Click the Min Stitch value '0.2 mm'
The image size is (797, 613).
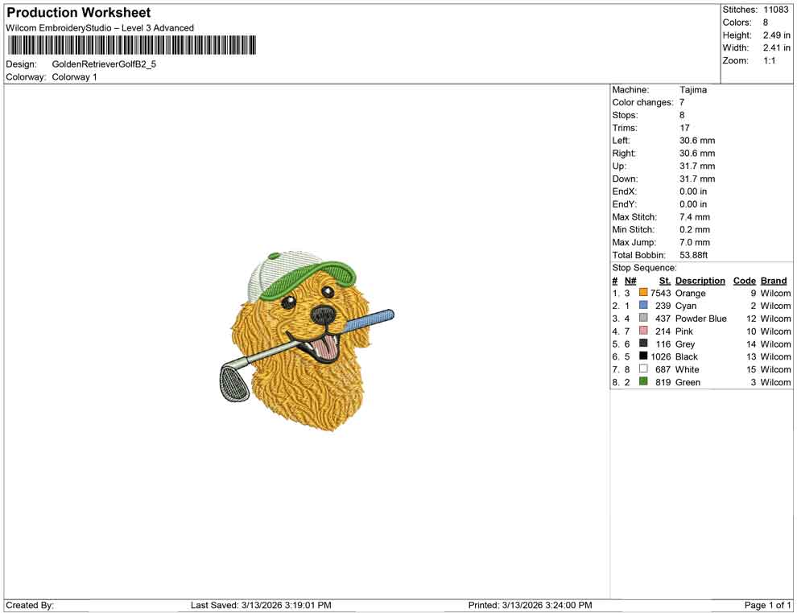(694, 229)
